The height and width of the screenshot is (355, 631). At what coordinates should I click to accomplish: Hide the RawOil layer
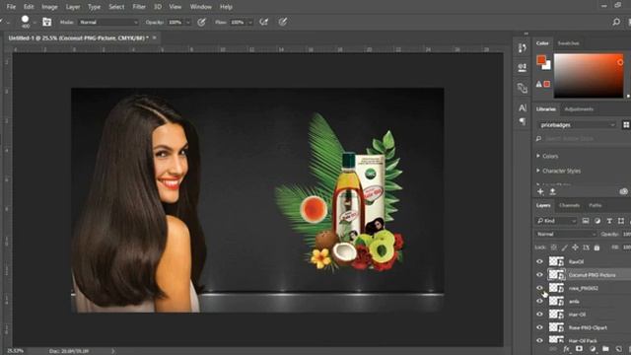pos(539,261)
